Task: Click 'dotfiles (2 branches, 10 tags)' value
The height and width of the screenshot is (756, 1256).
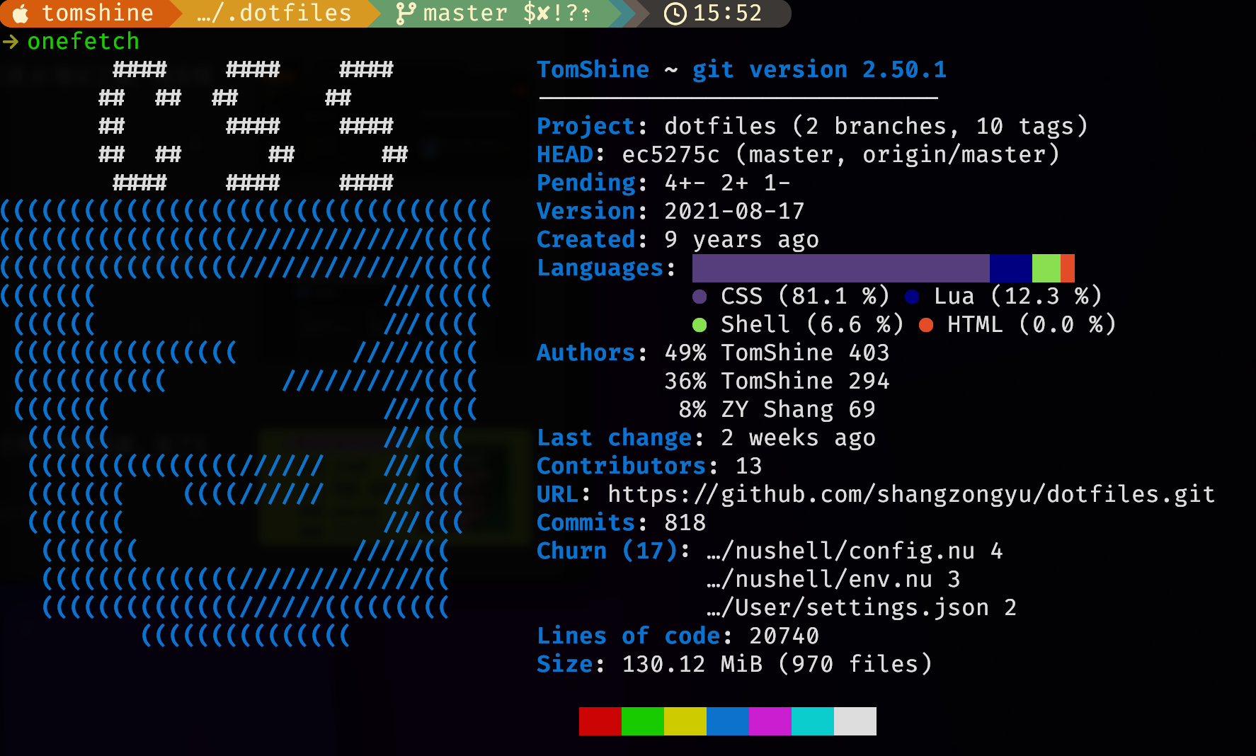Action: [876, 126]
